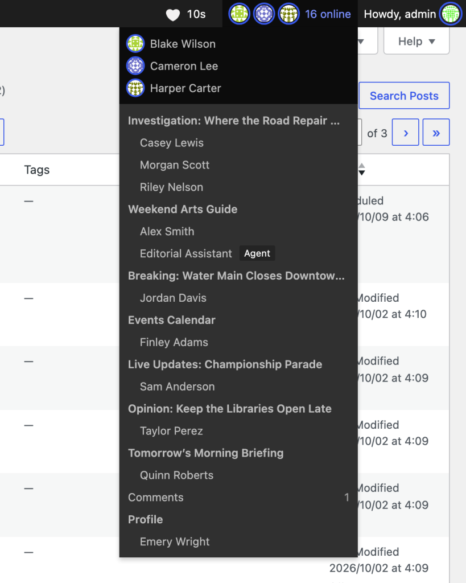466x583 pixels.
Task: Click the date column sort arrows
Action: [361, 169]
